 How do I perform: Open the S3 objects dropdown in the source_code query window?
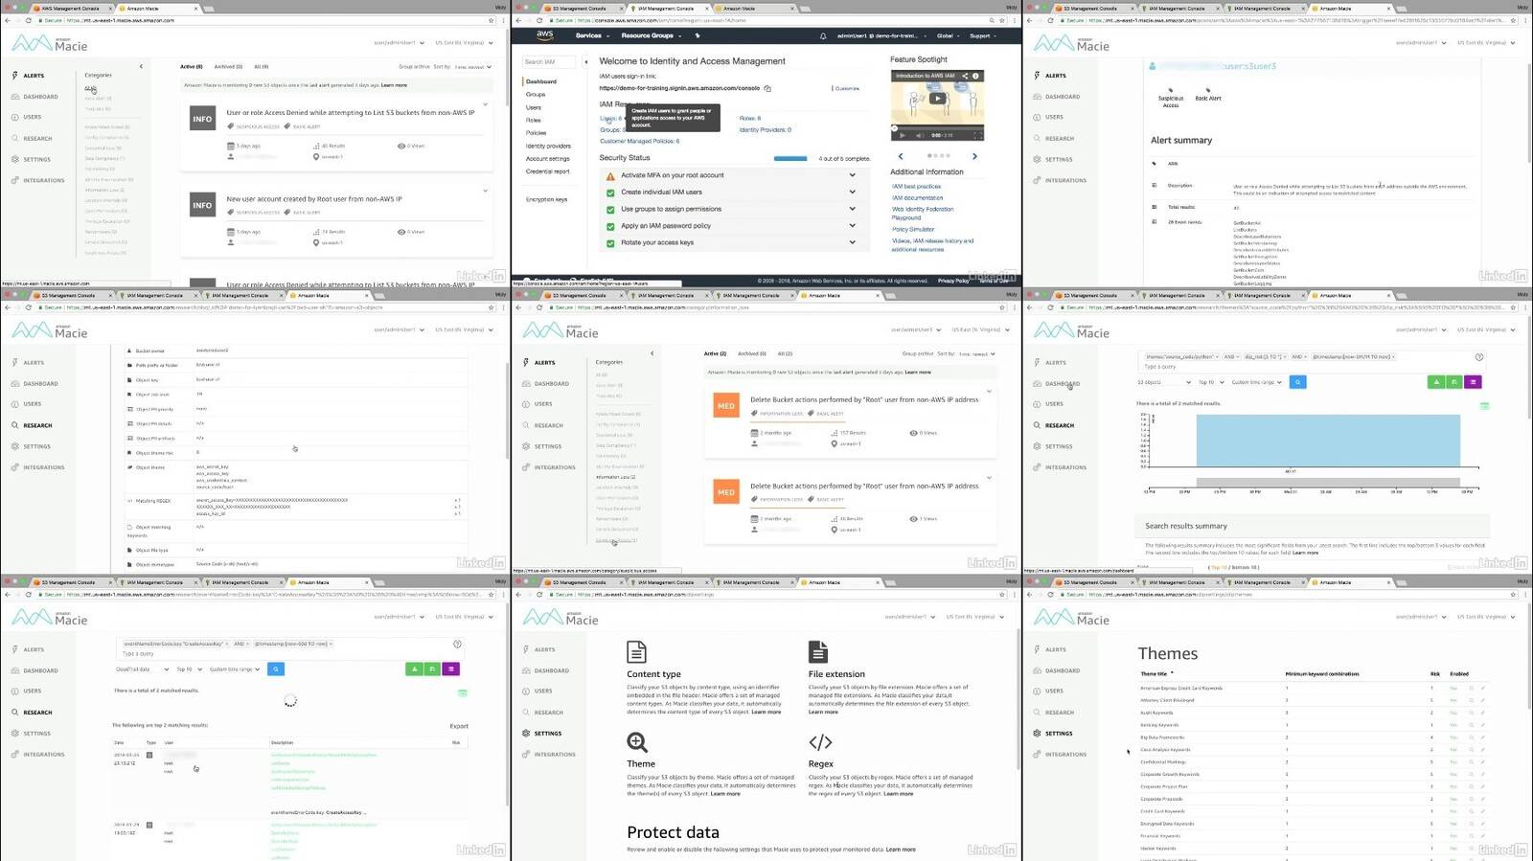(1164, 382)
